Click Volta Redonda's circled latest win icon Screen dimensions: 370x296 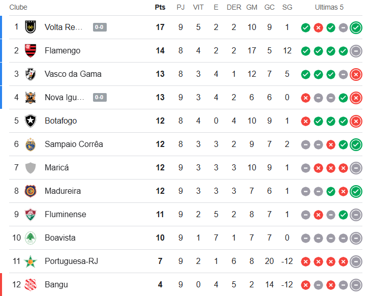point(356,27)
